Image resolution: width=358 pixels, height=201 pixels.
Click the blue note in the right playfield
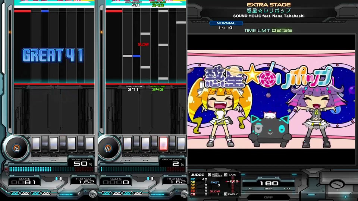136,56
